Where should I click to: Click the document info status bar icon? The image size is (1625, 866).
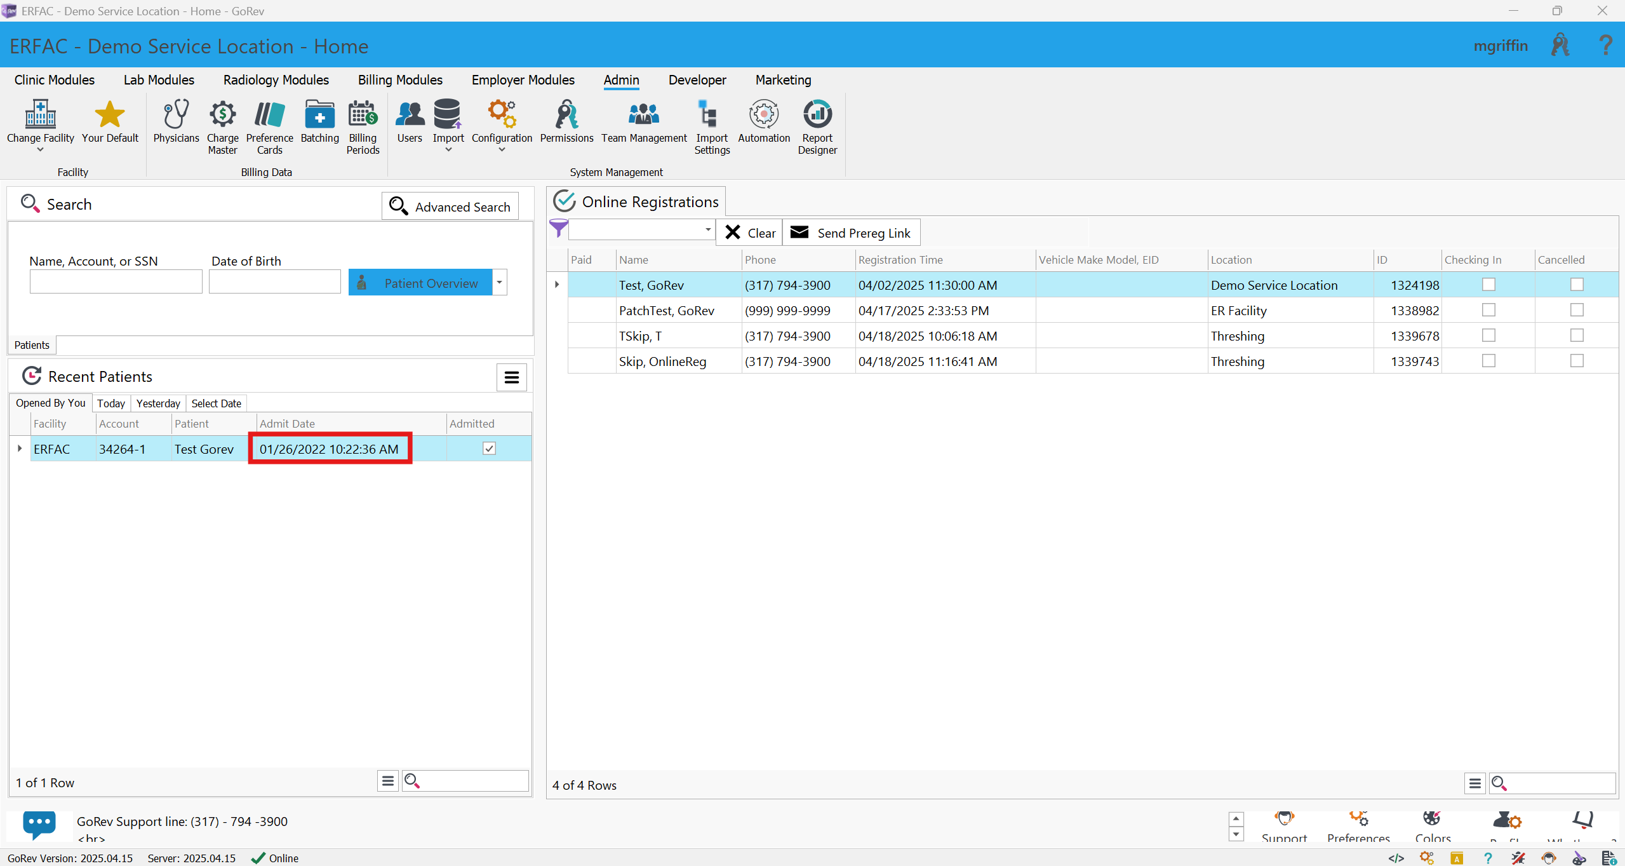point(1609,858)
